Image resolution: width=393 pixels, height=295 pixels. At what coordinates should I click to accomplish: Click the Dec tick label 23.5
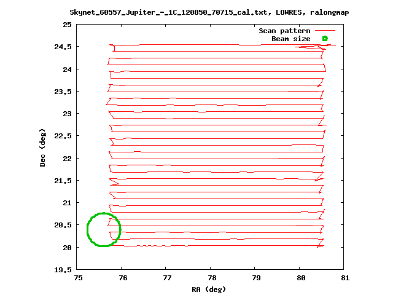click(63, 92)
